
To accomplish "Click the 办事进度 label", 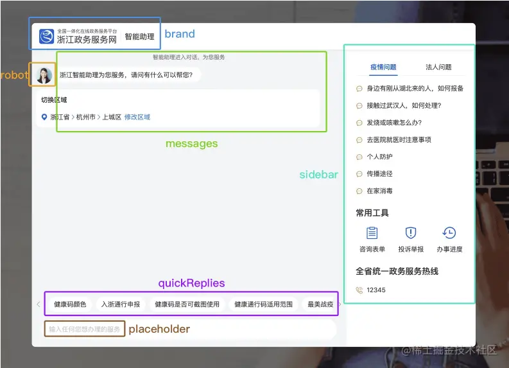I will (x=449, y=249).
